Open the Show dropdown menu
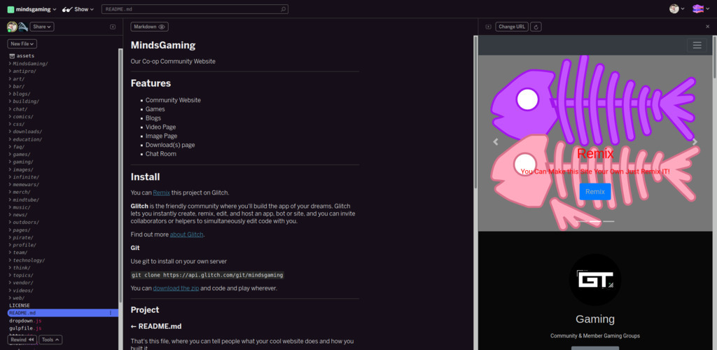Screen dimensions: 717x350 click(78, 9)
